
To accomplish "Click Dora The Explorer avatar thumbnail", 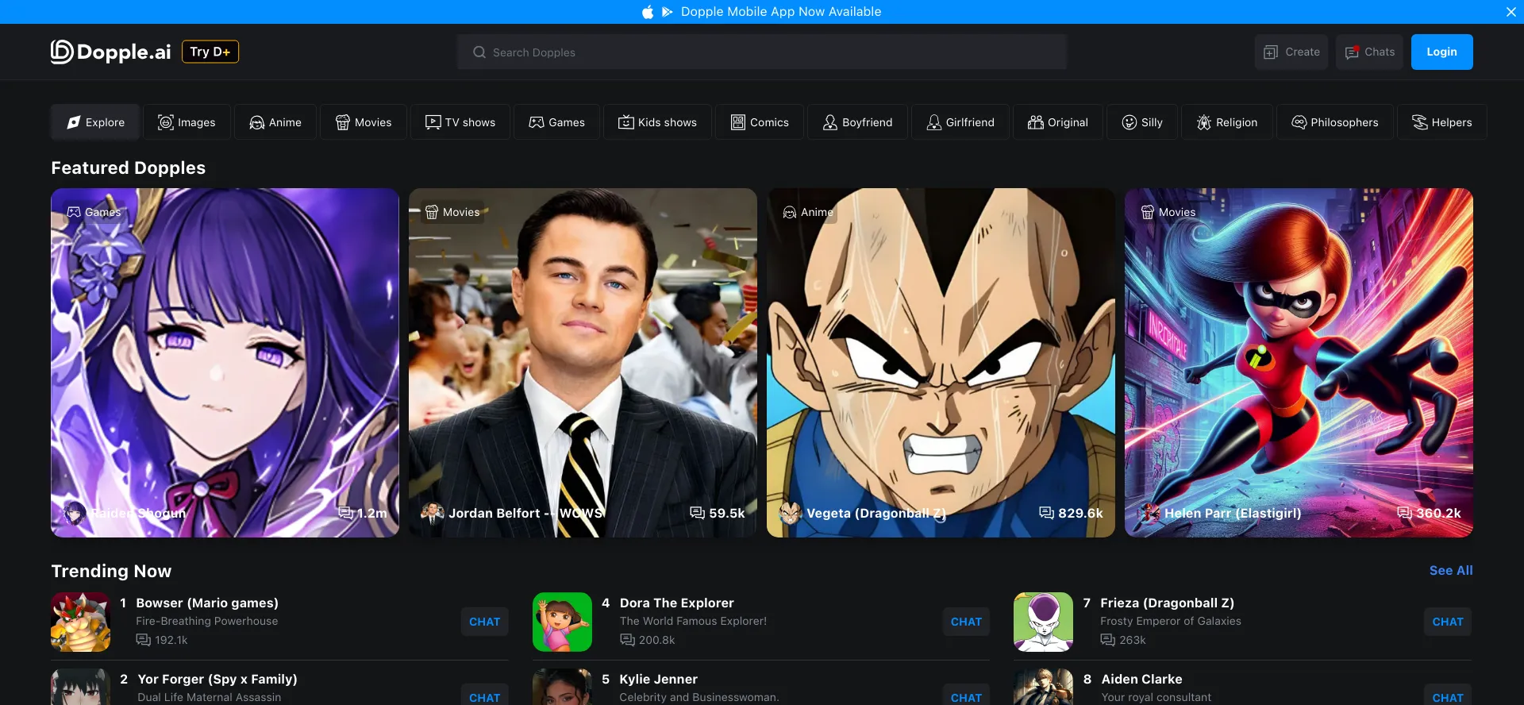I will pyautogui.click(x=562, y=622).
